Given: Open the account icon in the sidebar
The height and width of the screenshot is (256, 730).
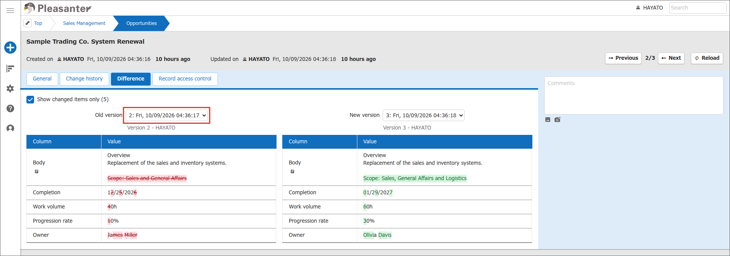Looking at the screenshot, I should coord(10,128).
